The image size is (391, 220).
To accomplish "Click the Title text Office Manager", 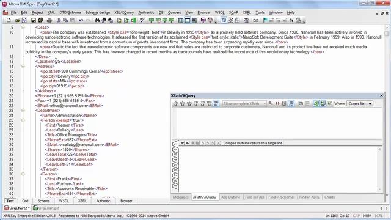I will coord(71,134).
